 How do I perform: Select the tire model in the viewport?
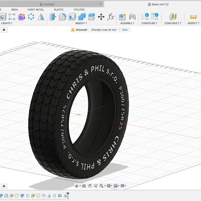[79, 115]
